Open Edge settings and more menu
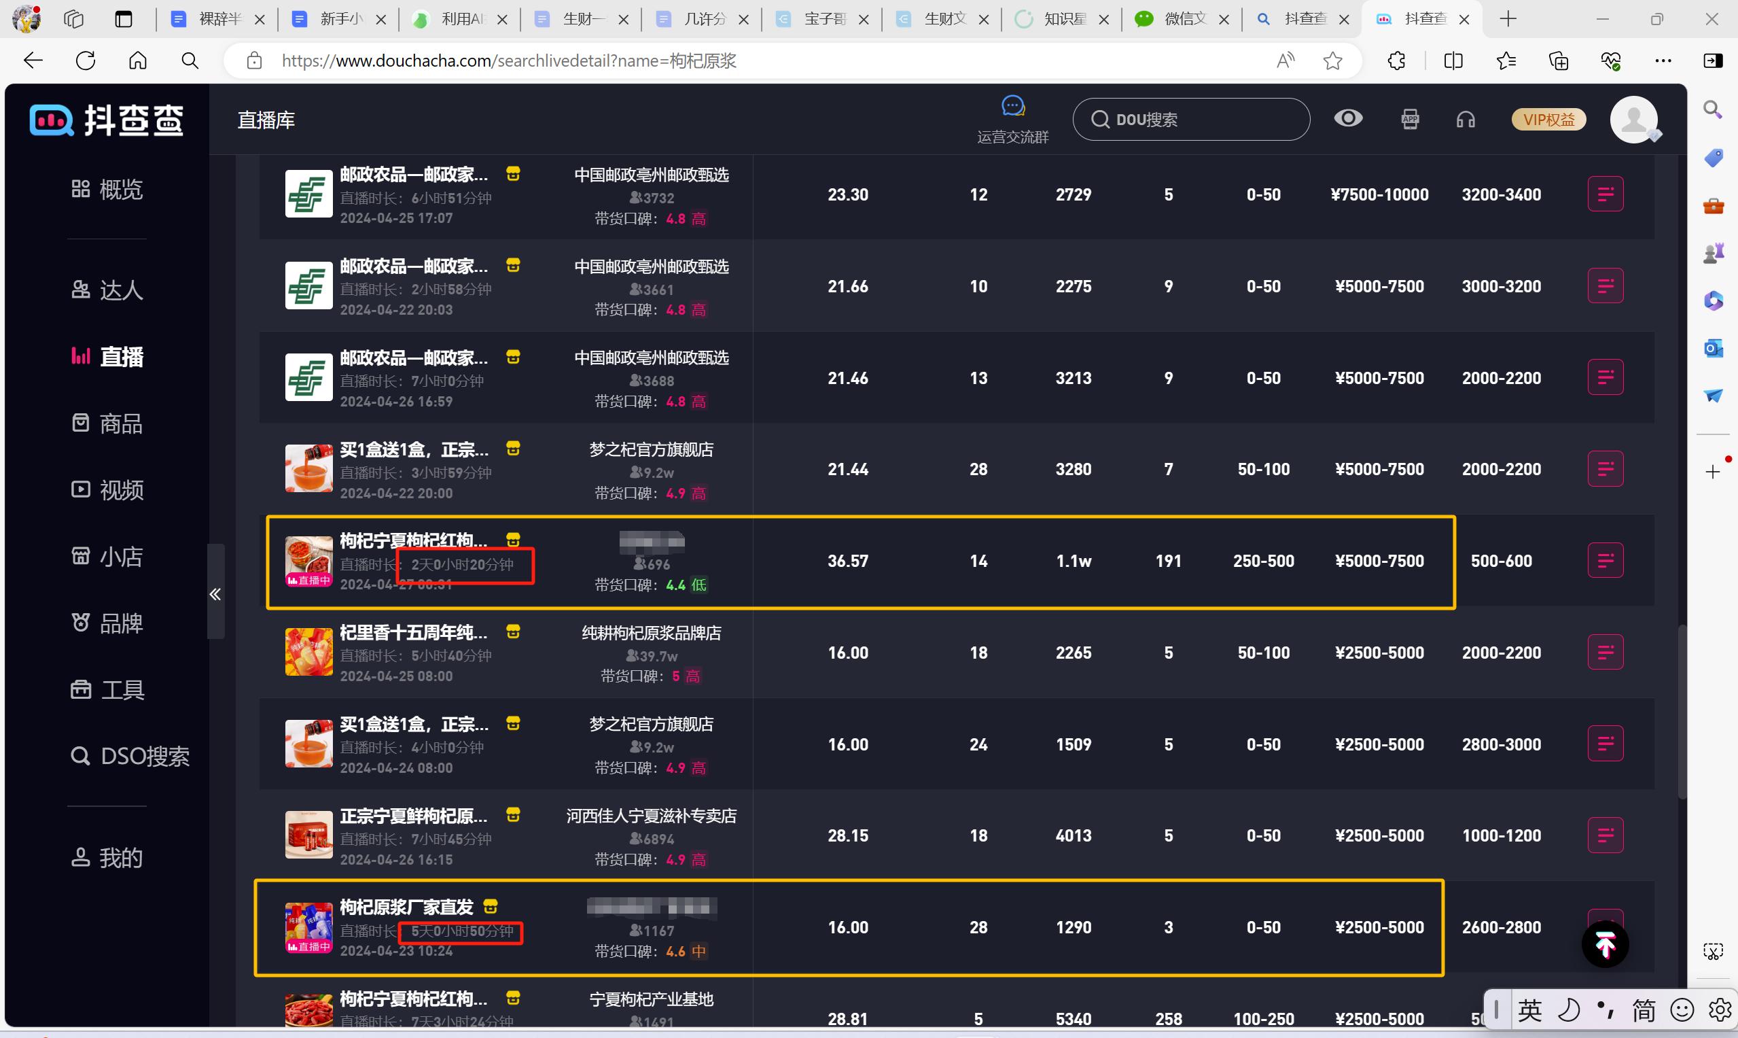 pos(1664,61)
